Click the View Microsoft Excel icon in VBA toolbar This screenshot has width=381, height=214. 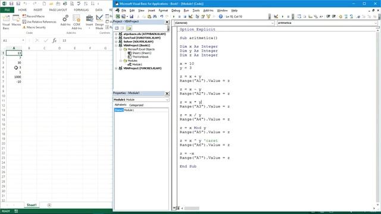point(118,17)
